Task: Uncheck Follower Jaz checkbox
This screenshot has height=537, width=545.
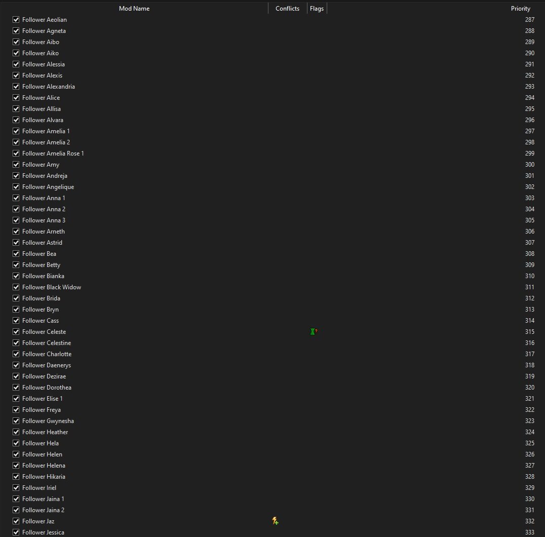Action: [16, 521]
